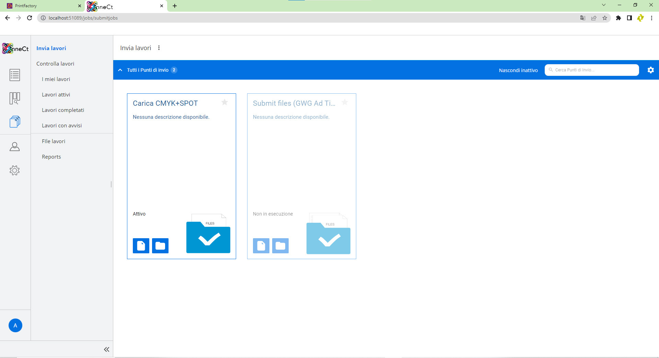Collapse the sidebar with double chevron

tap(106, 349)
